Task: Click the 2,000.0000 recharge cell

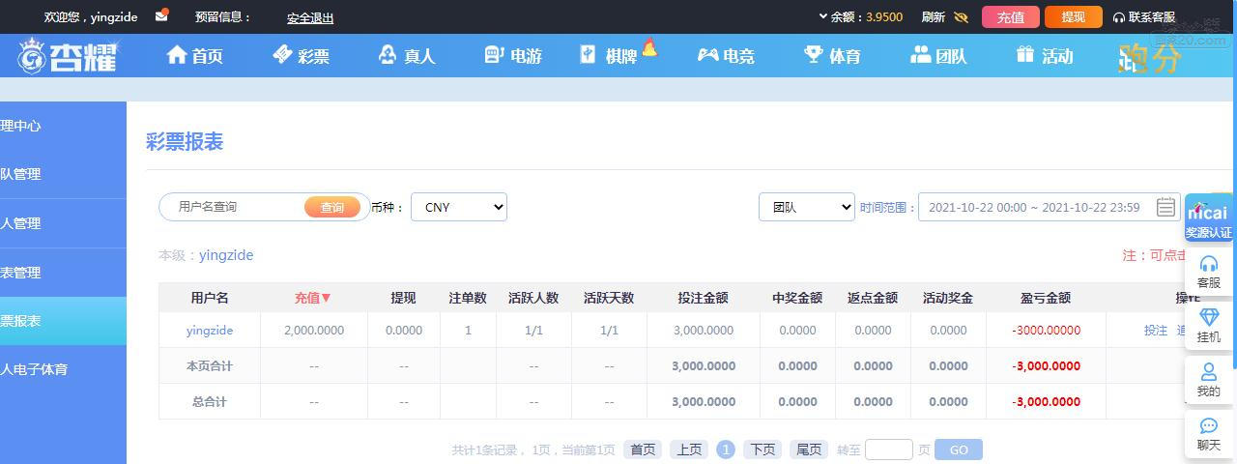Action: (x=314, y=331)
